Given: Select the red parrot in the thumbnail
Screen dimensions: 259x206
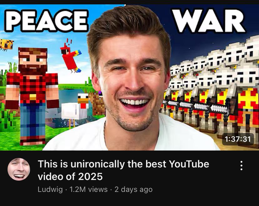Looking at the screenshot, I should 71,56.
